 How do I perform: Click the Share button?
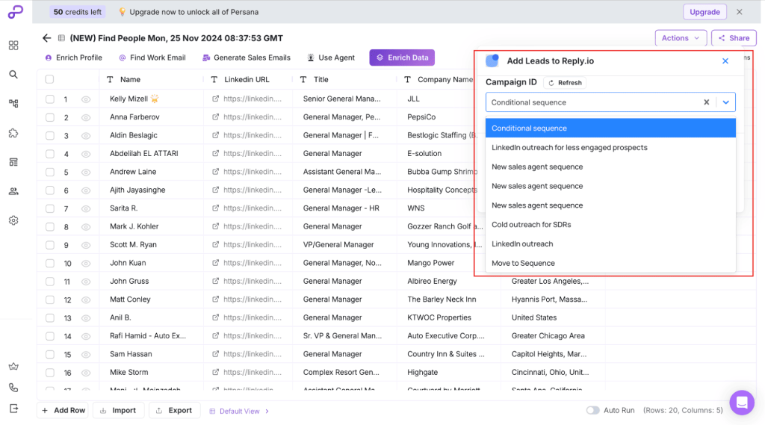point(734,38)
